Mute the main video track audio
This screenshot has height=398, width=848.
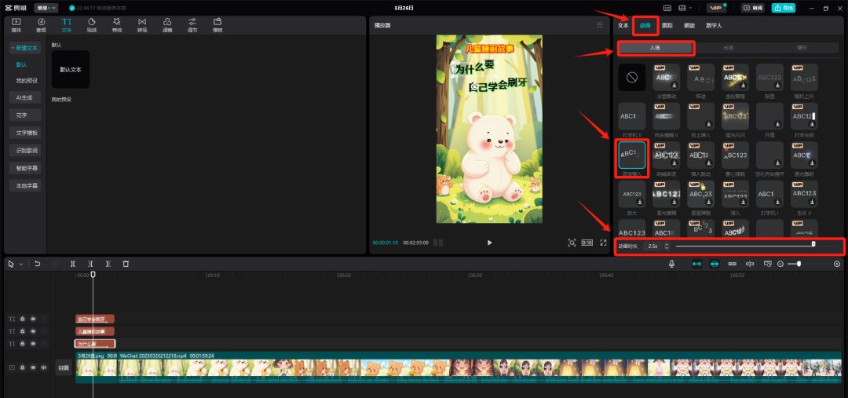42,367
